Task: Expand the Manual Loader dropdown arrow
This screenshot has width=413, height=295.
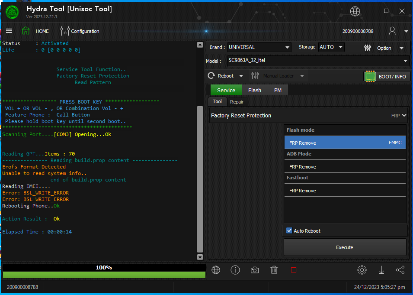Action: click(302, 76)
